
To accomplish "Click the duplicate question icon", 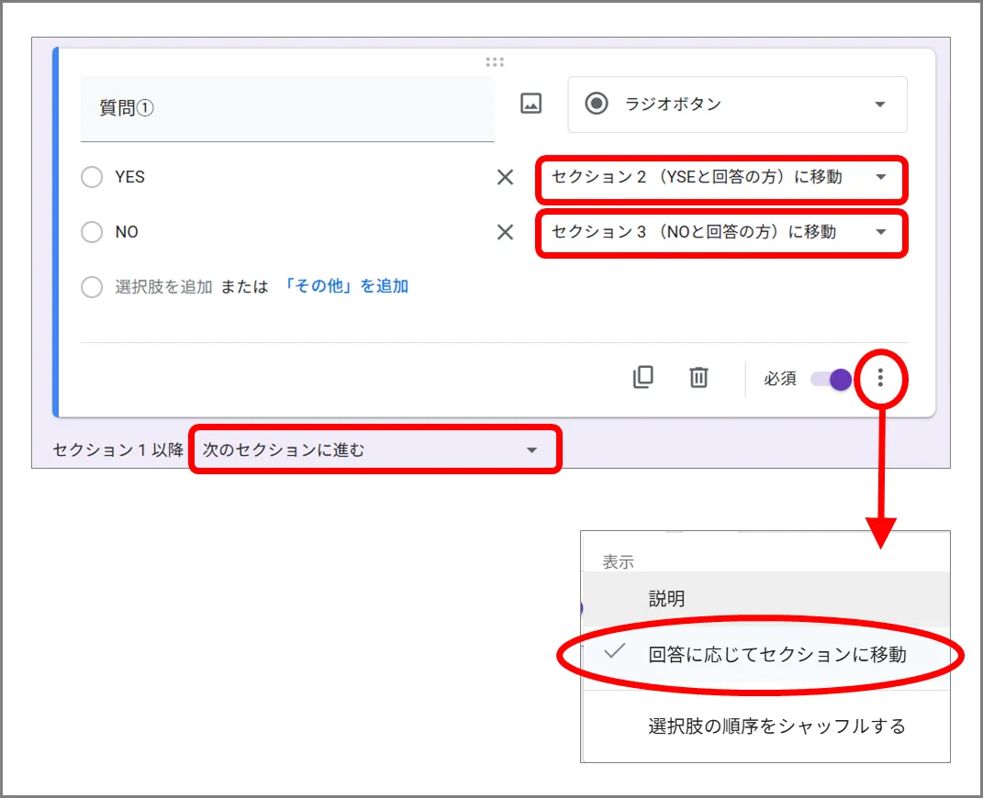I will tap(643, 377).
